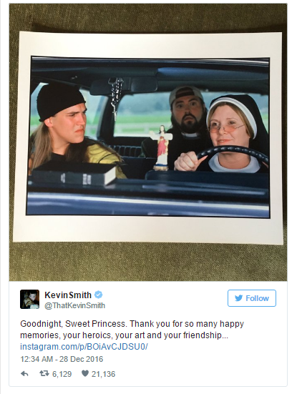Follow Kevin Smith
This screenshot has width=297, height=394.
click(252, 298)
